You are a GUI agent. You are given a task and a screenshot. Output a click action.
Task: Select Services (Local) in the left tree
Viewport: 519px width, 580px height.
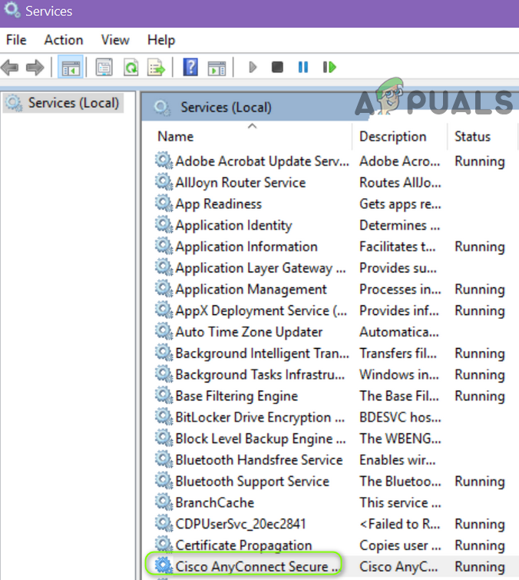pyautogui.click(x=73, y=103)
